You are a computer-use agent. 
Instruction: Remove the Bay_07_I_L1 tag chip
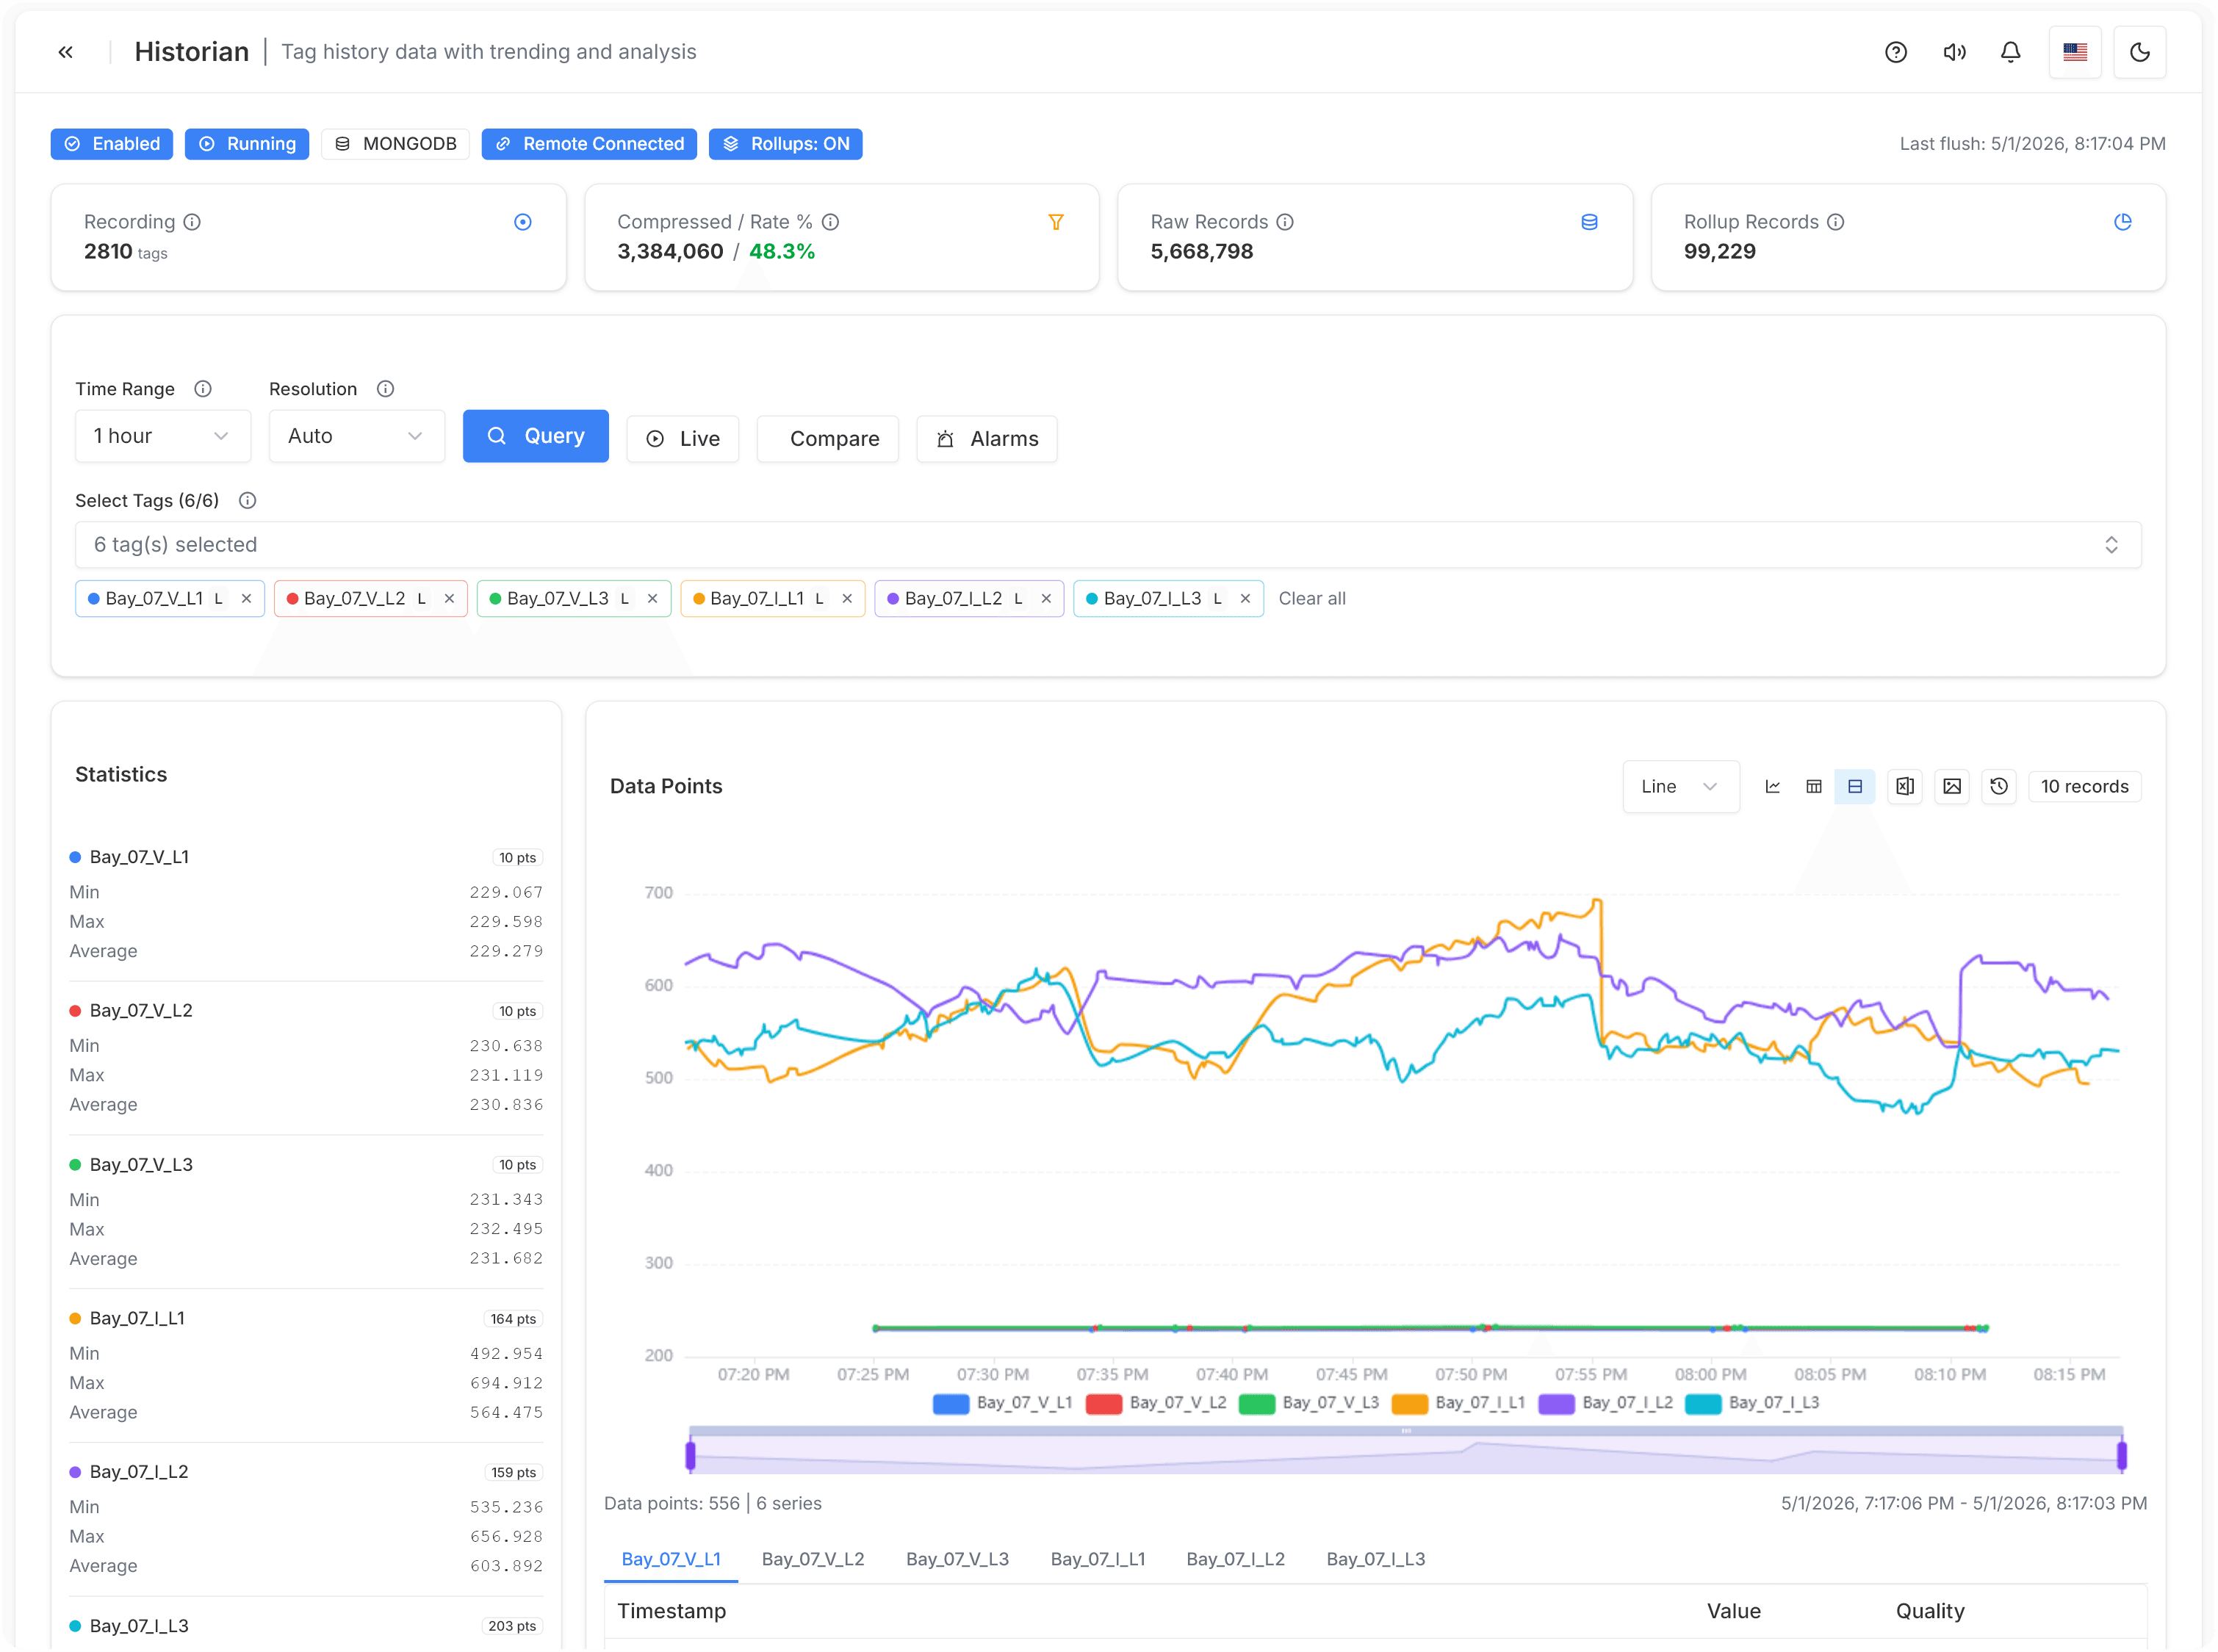847,599
